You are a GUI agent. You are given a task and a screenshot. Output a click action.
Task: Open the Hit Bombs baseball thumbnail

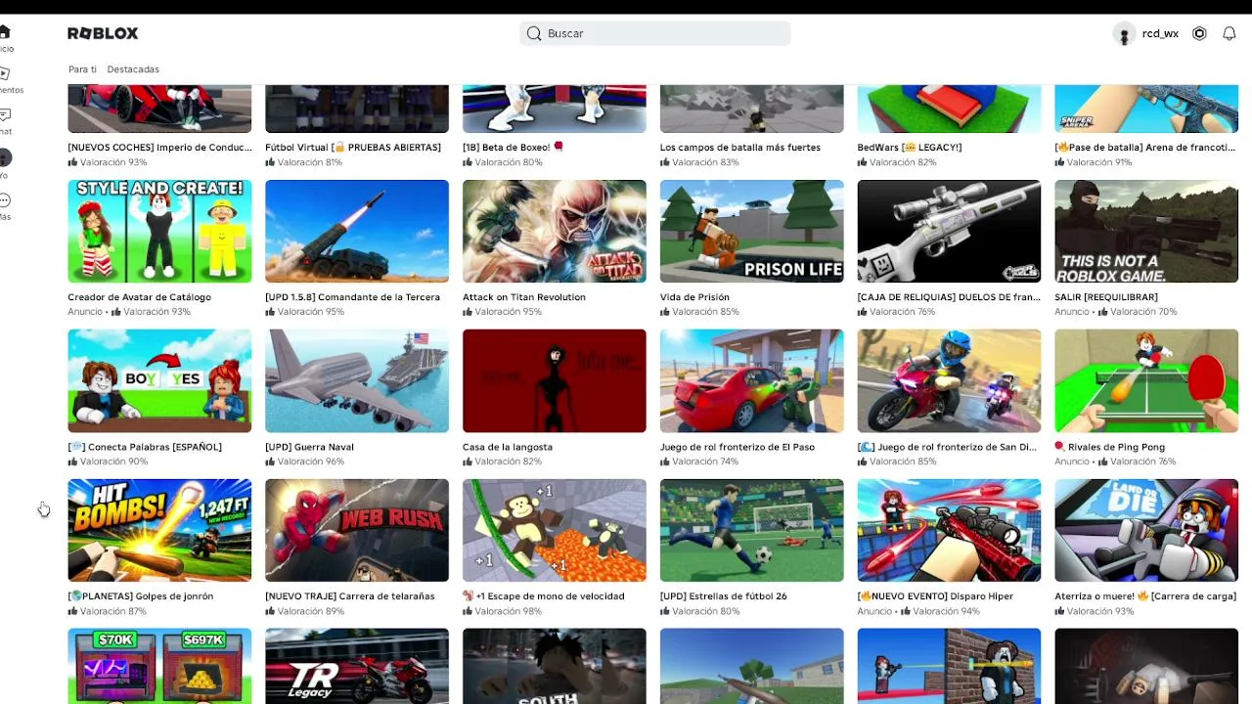[x=159, y=530]
